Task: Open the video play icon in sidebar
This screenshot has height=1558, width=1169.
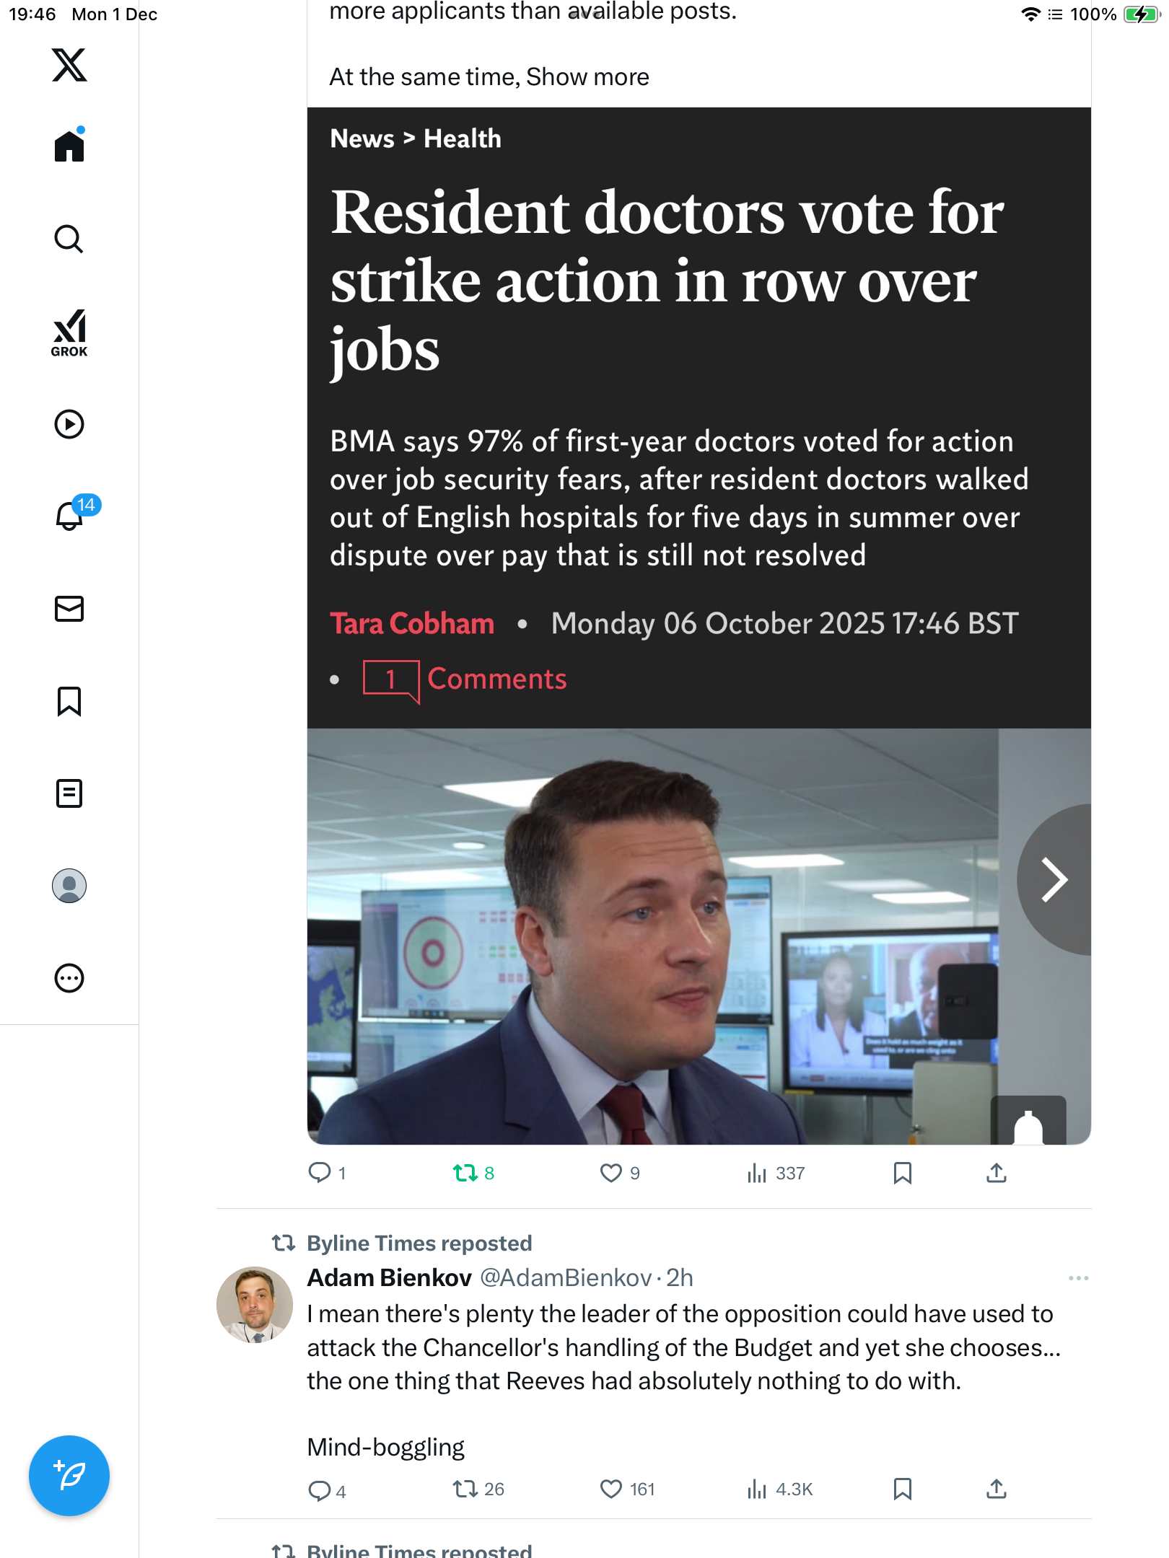Action: pyautogui.click(x=69, y=424)
